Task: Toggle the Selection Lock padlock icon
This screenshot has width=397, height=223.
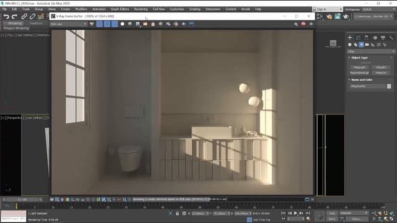Action: coord(177,213)
